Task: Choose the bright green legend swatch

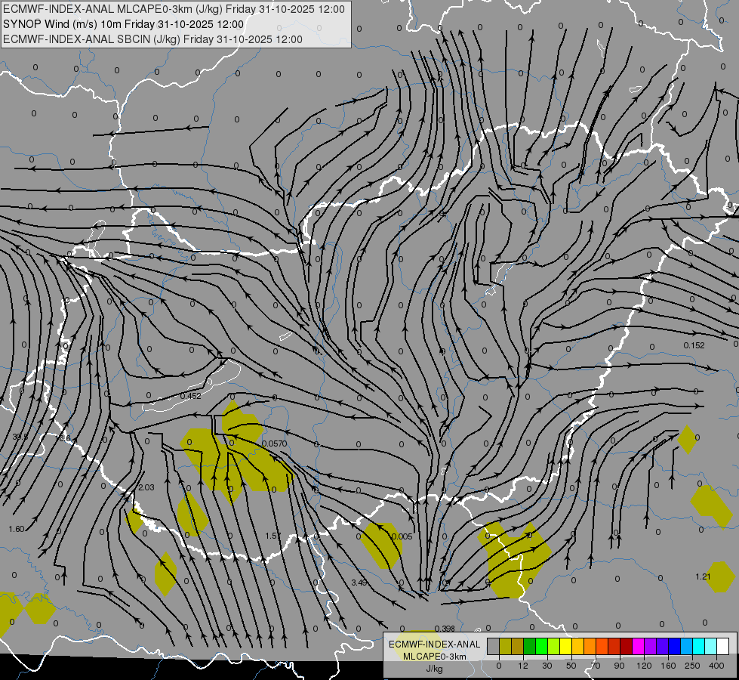Action: (541, 646)
